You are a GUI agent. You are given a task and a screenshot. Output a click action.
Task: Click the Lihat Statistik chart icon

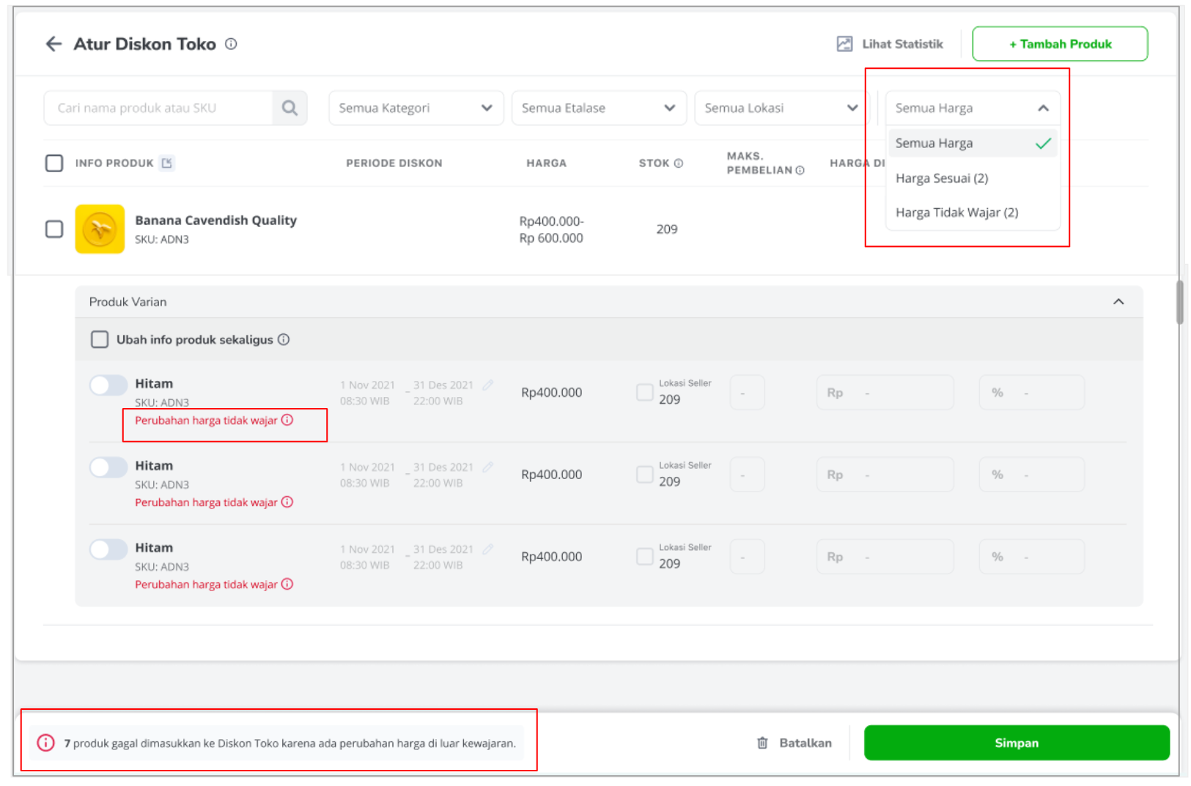coord(844,44)
